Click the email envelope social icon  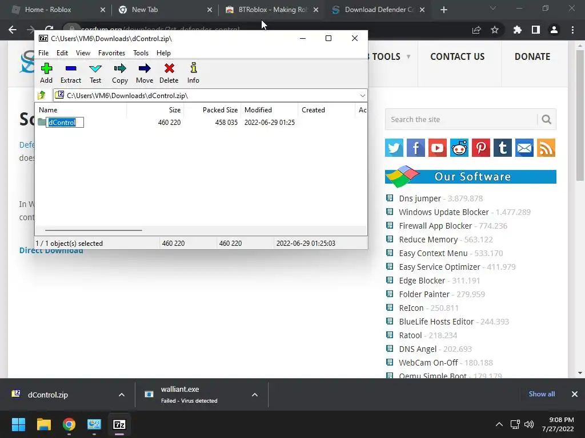(x=524, y=148)
